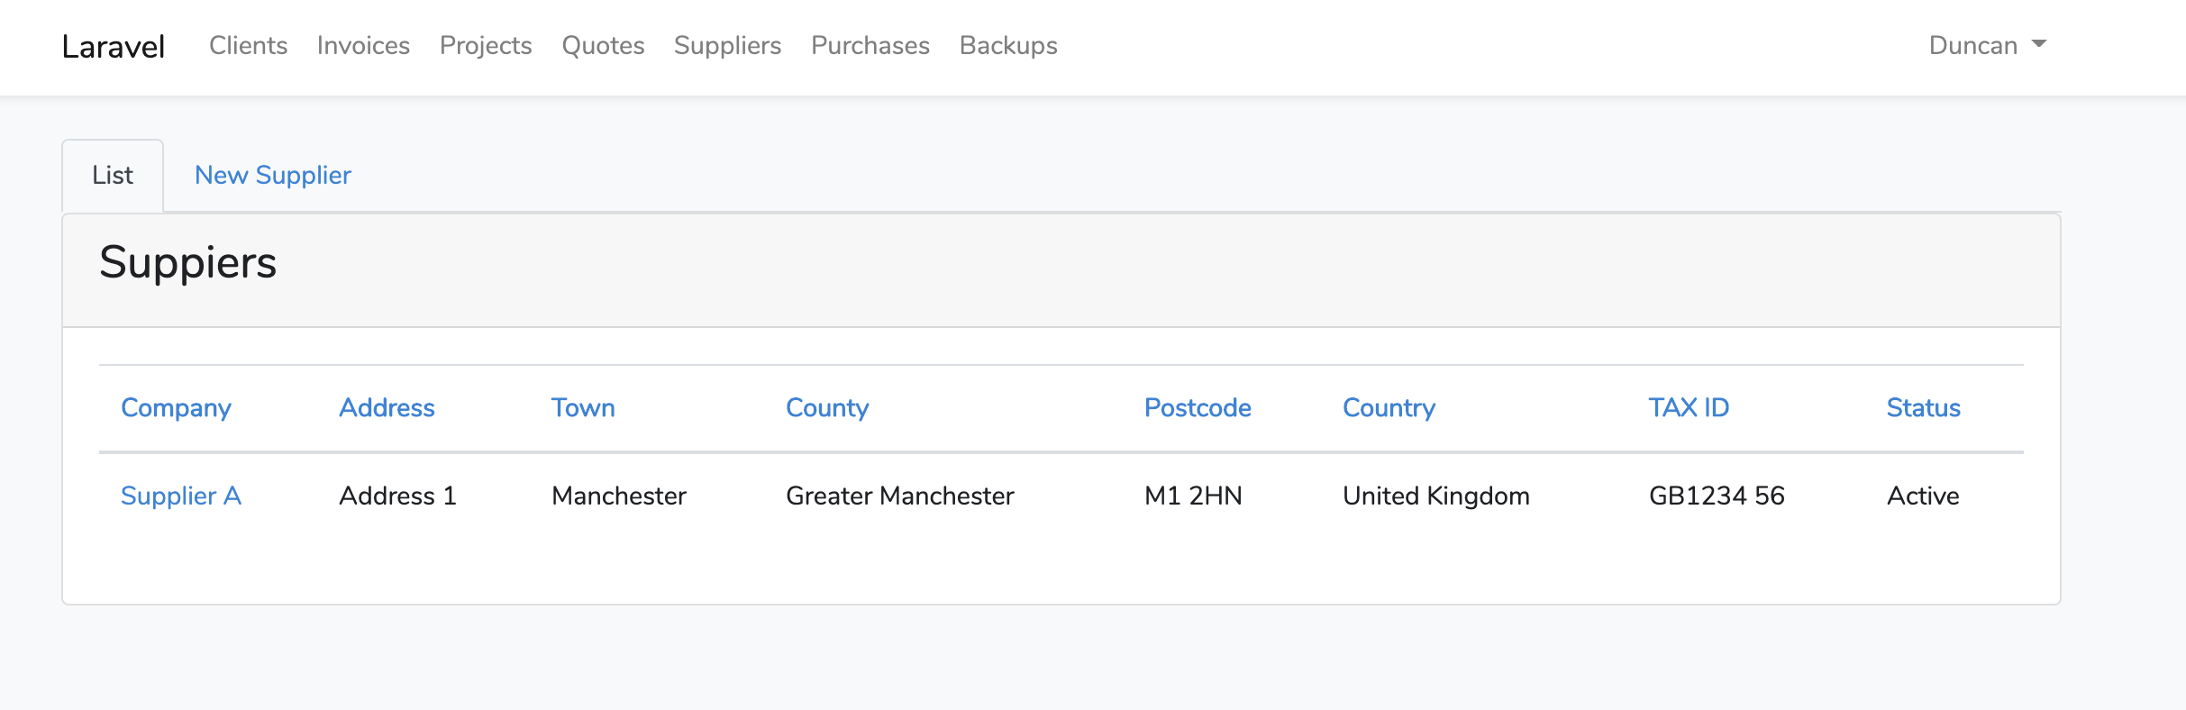Image resolution: width=2186 pixels, height=710 pixels.
Task: Switch to the List tab
Action: [113, 176]
